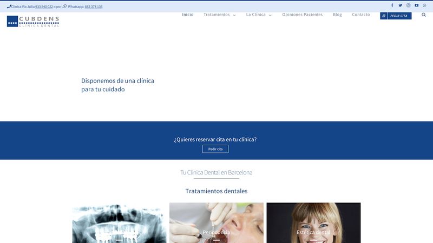Go to the Inicio menu item
This screenshot has height=243, width=433.
click(x=188, y=15)
